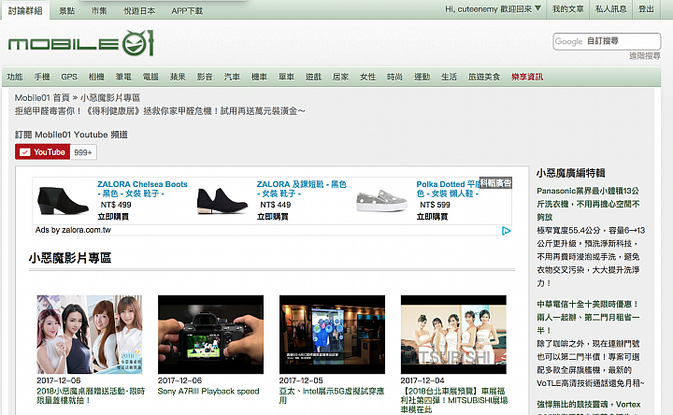This screenshot has width=673, height=415.
Task: Open the 居家 menu
Action: pyautogui.click(x=340, y=77)
